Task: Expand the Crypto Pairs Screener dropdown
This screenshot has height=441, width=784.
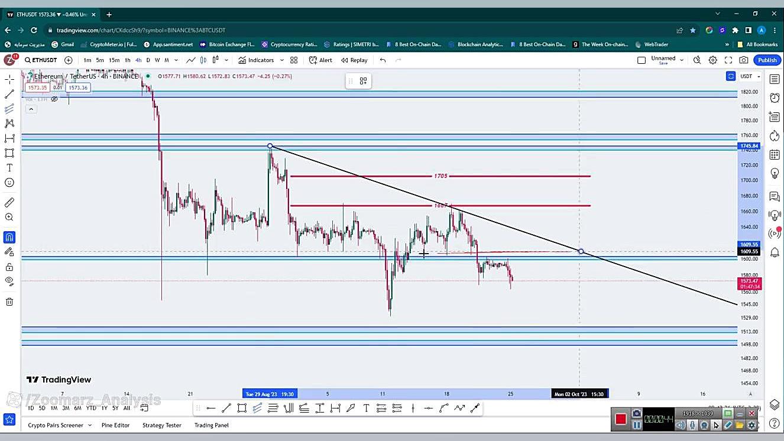Action: [90, 425]
